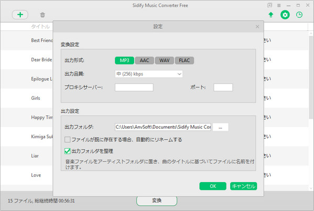314x211 pixels.
Task: Select MP3 output format
Action: point(124,60)
